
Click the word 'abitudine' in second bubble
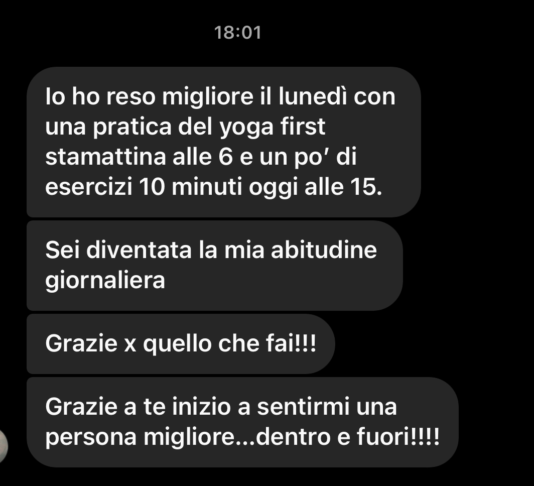point(324,250)
